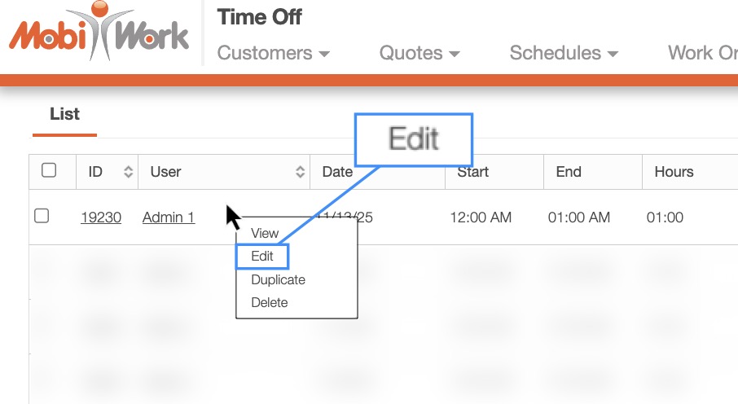The width and height of the screenshot is (738, 404).
Task: Check the box for row 19230
Action: tap(42, 216)
